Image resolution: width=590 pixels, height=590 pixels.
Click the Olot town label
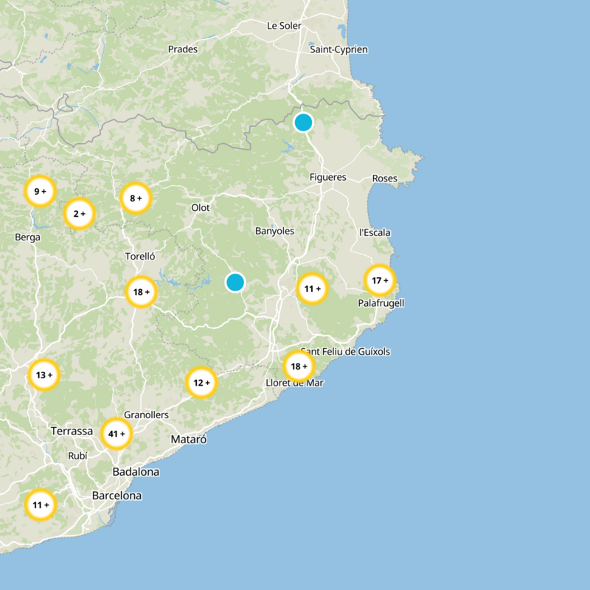[201, 208]
